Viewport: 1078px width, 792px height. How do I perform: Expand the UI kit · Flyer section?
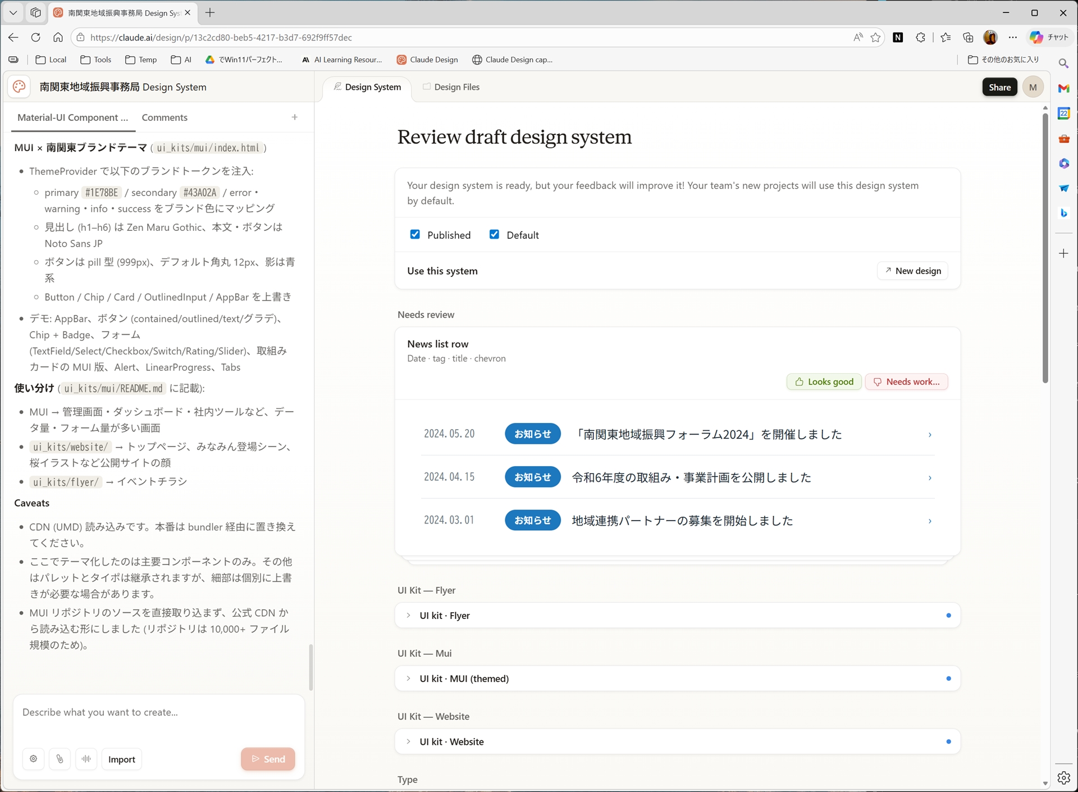[x=408, y=615]
